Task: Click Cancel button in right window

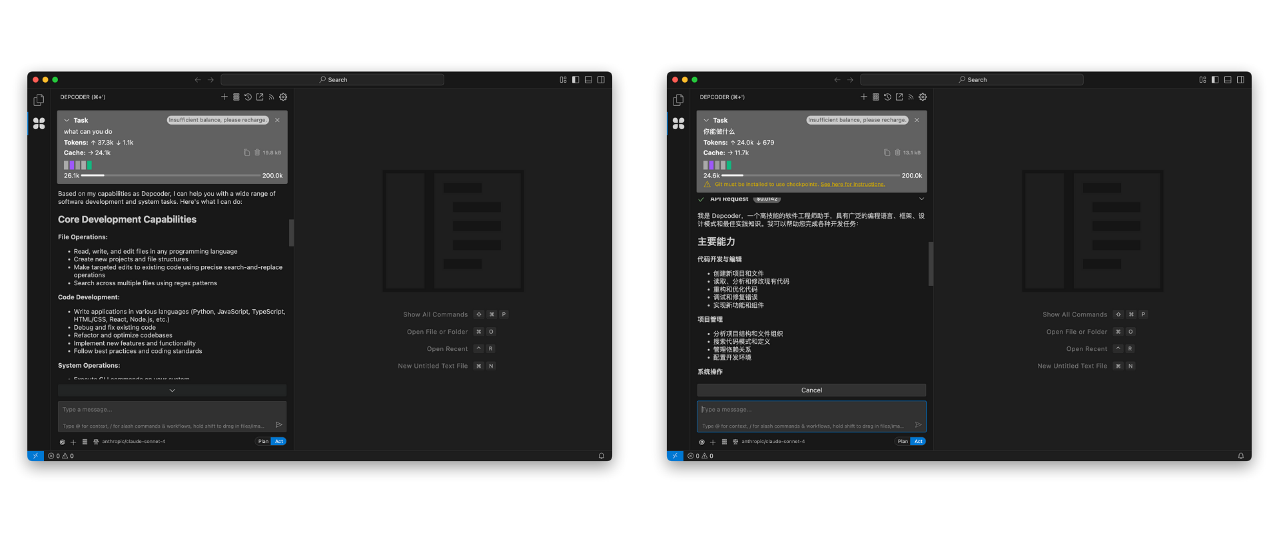Action: click(811, 390)
